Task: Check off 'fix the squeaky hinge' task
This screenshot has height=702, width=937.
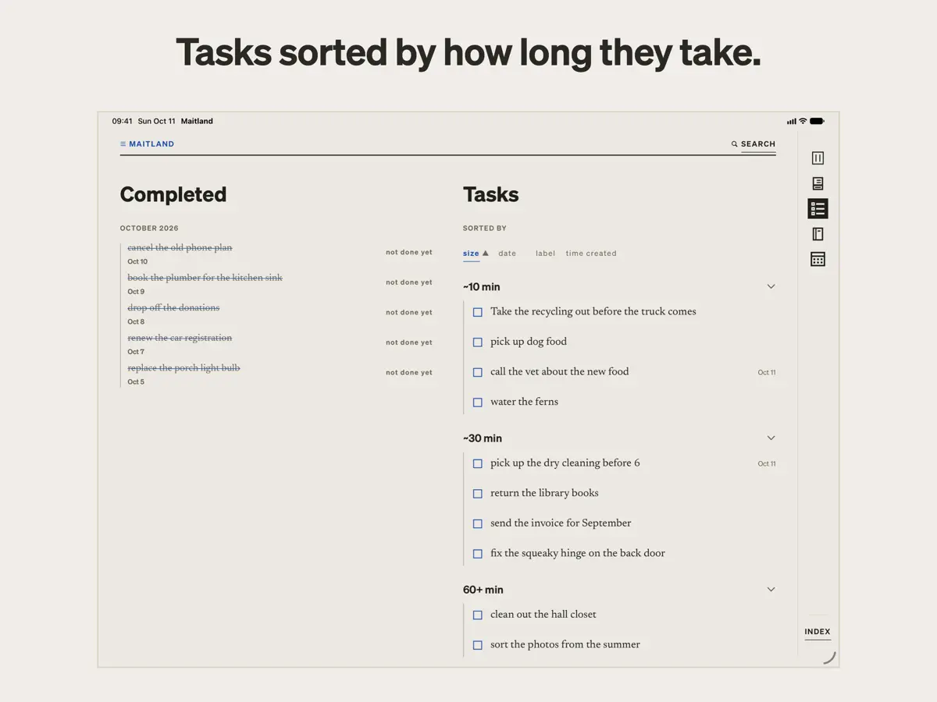Action: point(478,554)
